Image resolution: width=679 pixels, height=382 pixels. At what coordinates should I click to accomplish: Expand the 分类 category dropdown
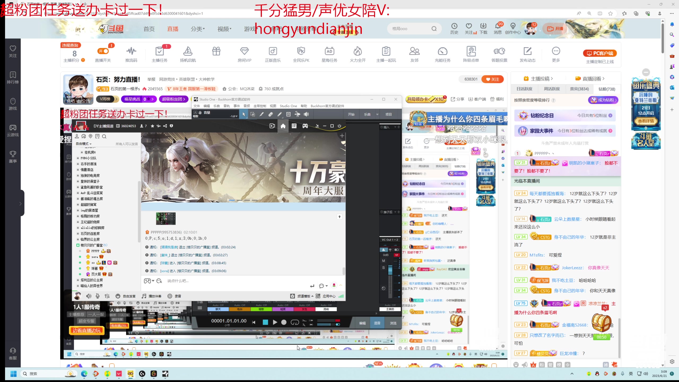[x=198, y=29]
